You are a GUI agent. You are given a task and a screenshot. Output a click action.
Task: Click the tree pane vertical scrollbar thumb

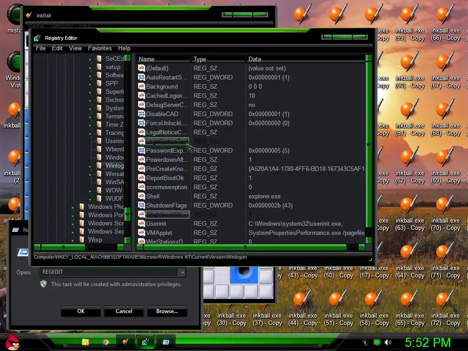127,214
